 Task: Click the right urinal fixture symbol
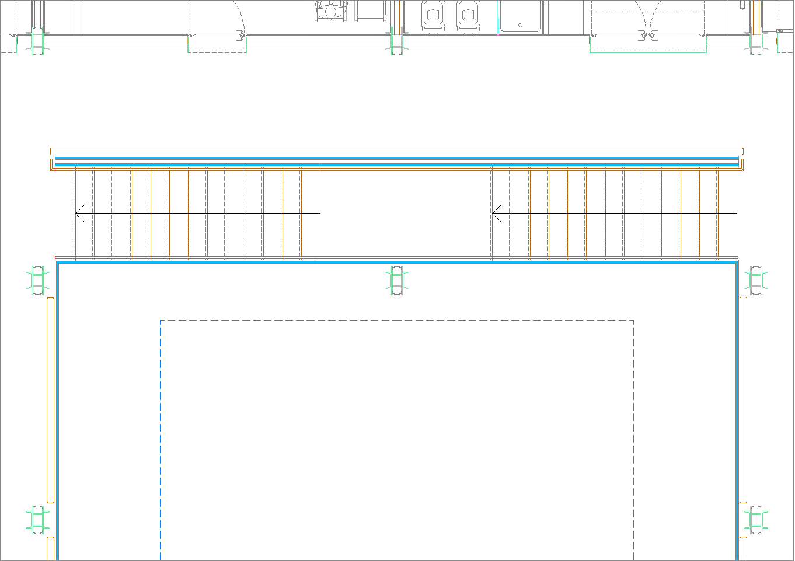[468, 14]
